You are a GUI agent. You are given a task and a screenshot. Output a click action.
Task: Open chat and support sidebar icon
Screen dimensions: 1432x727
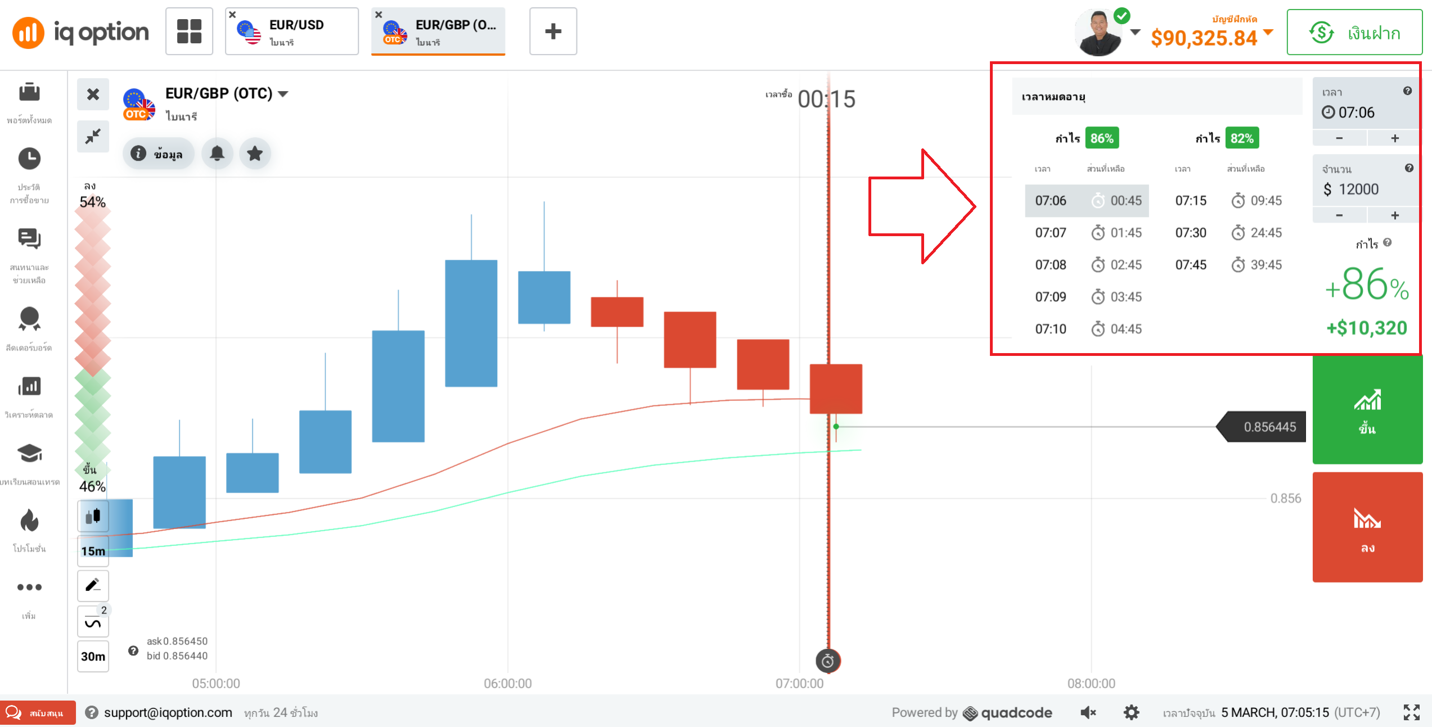coord(29,238)
